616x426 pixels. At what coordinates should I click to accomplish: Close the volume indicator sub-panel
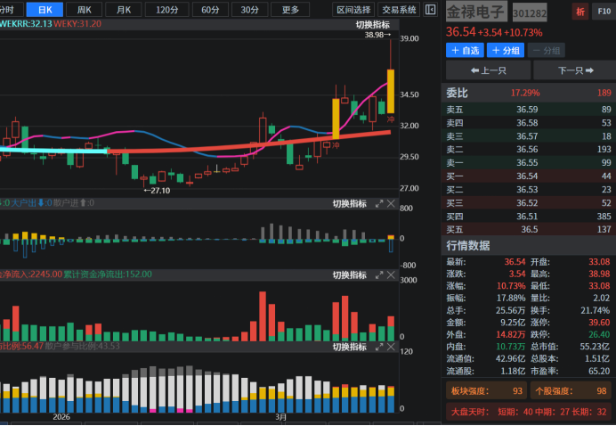point(393,204)
